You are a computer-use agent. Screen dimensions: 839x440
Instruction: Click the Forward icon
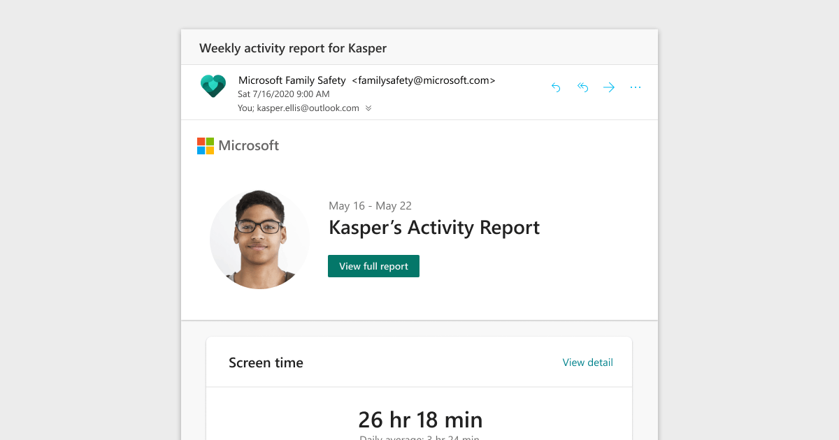tap(608, 87)
